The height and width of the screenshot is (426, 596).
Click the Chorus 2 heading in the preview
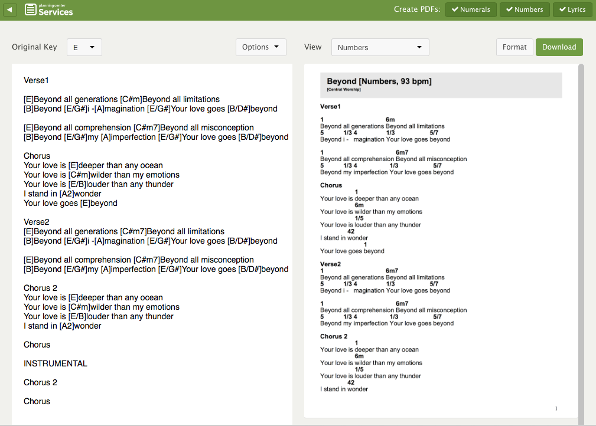(x=334, y=336)
